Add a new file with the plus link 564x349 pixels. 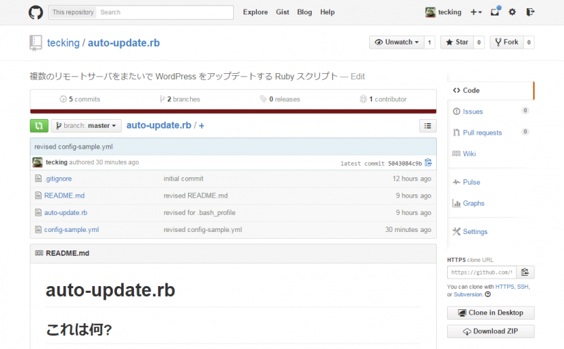[202, 126]
